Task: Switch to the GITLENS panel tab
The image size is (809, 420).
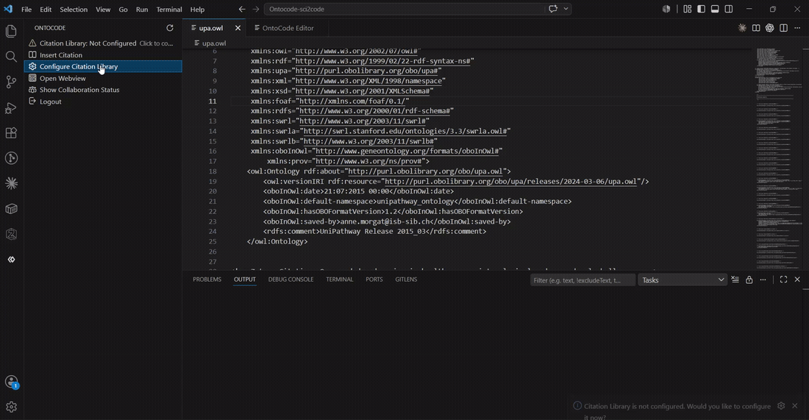Action: tap(406, 279)
